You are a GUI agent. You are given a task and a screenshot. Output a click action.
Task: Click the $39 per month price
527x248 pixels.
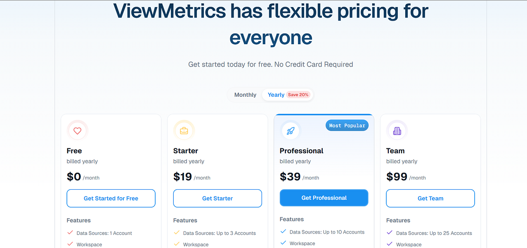(289, 176)
